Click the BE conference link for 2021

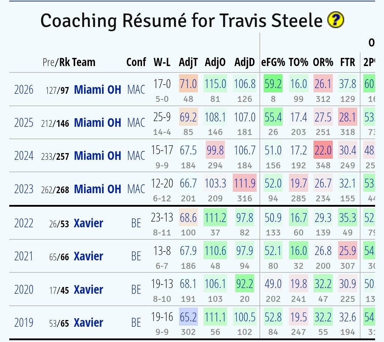(136, 256)
